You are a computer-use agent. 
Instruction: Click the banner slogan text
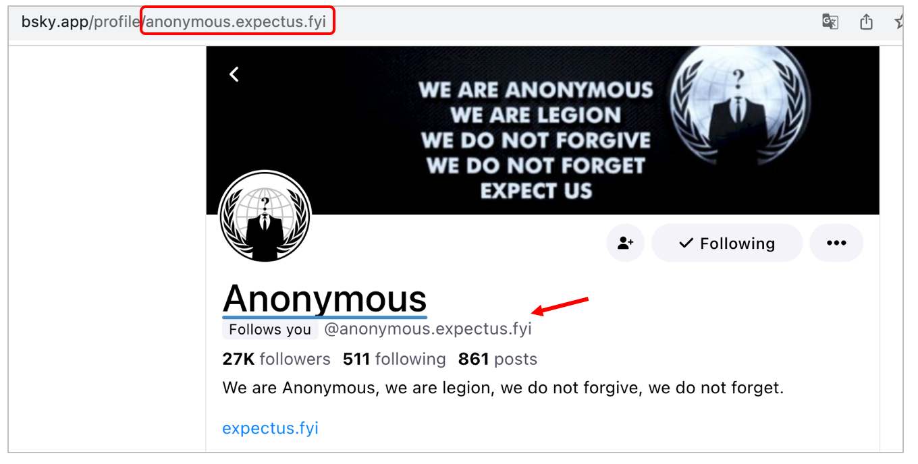coord(536,140)
